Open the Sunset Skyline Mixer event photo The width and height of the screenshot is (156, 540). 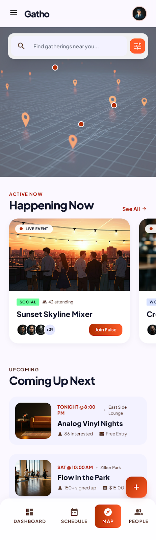tap(70, 254)
